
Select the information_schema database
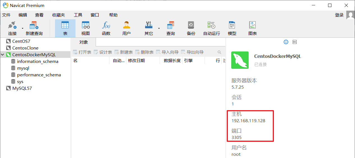coord(38,61)
